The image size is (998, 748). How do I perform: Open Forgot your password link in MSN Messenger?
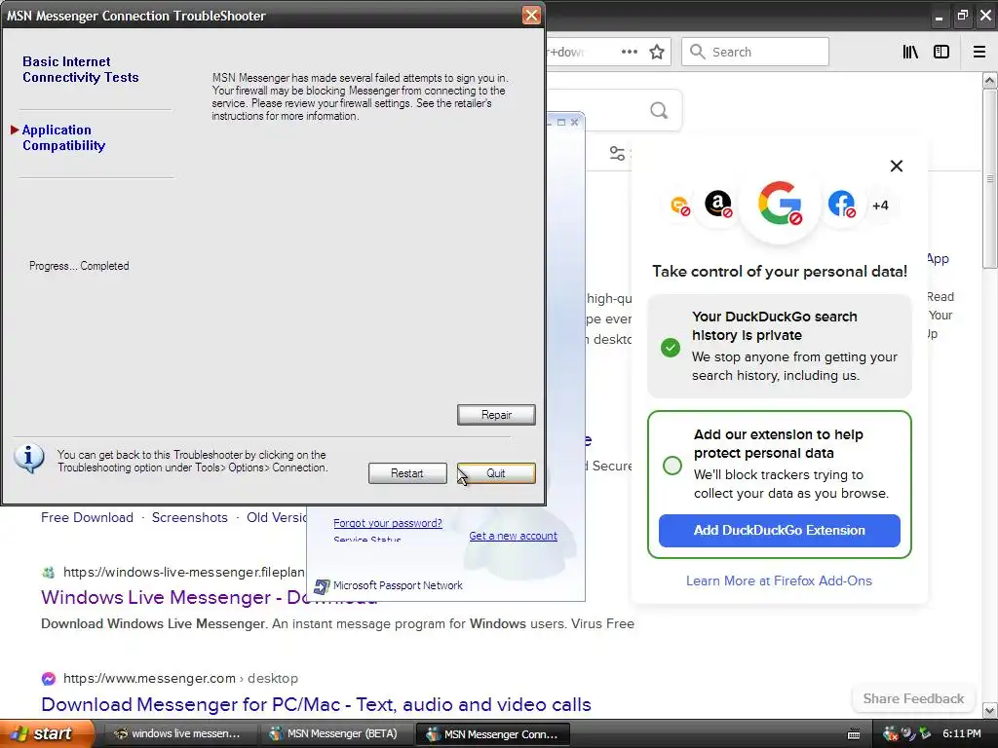click(388, 523)
